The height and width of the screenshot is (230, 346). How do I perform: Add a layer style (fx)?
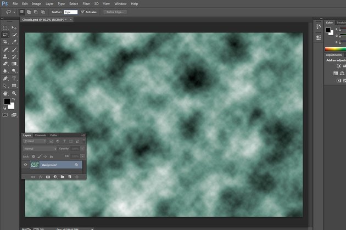(x=41, y=177)
